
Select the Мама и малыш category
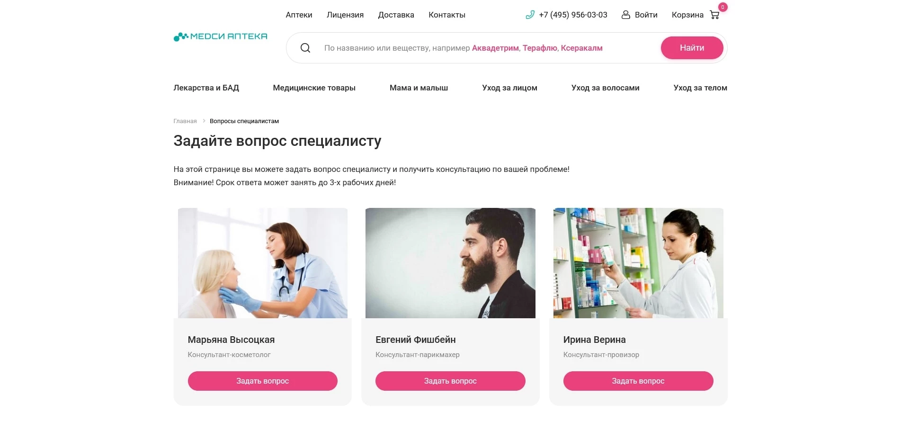(x=419, y=88)
